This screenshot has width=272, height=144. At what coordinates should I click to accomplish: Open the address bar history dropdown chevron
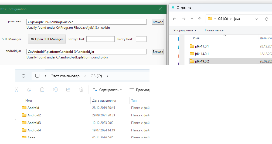[x=257, y=19]
